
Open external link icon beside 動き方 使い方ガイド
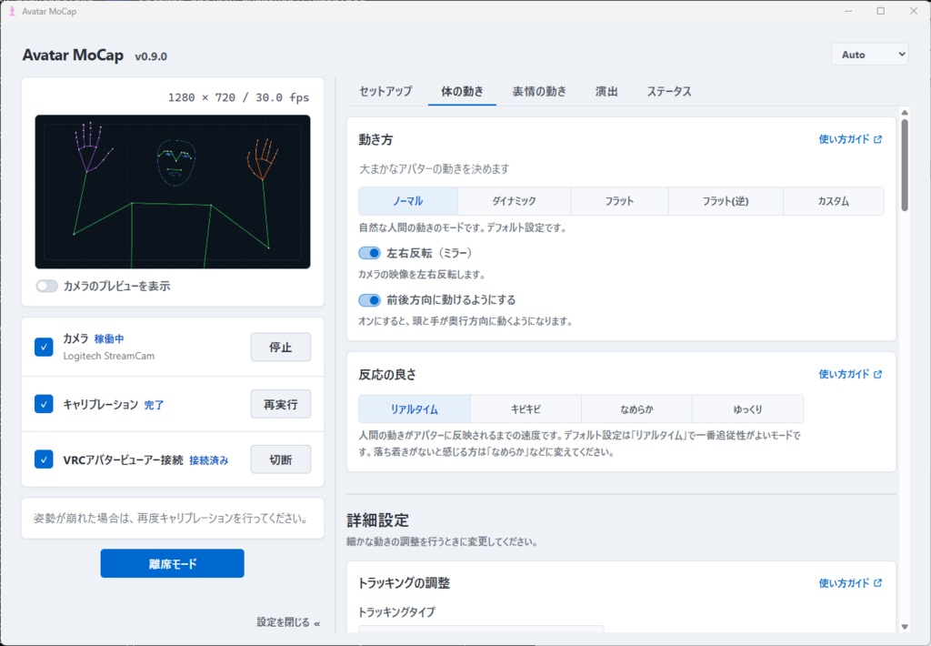coord(877,139)
